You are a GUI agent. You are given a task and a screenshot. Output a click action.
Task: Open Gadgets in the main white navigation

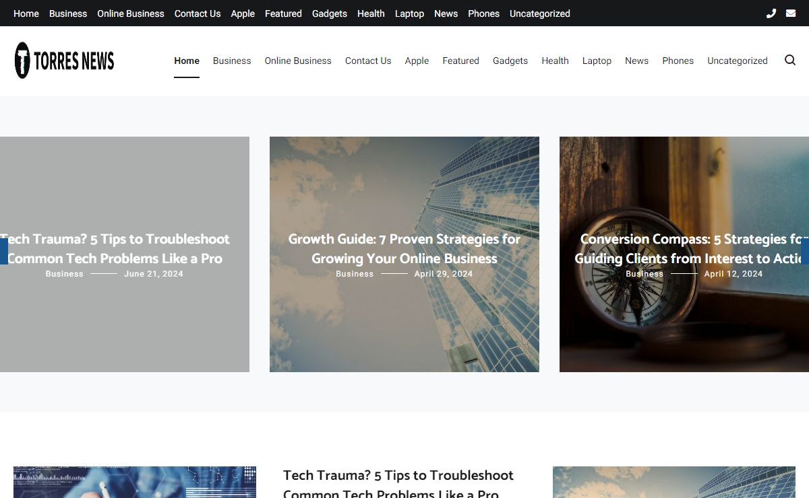pos(510,61)
